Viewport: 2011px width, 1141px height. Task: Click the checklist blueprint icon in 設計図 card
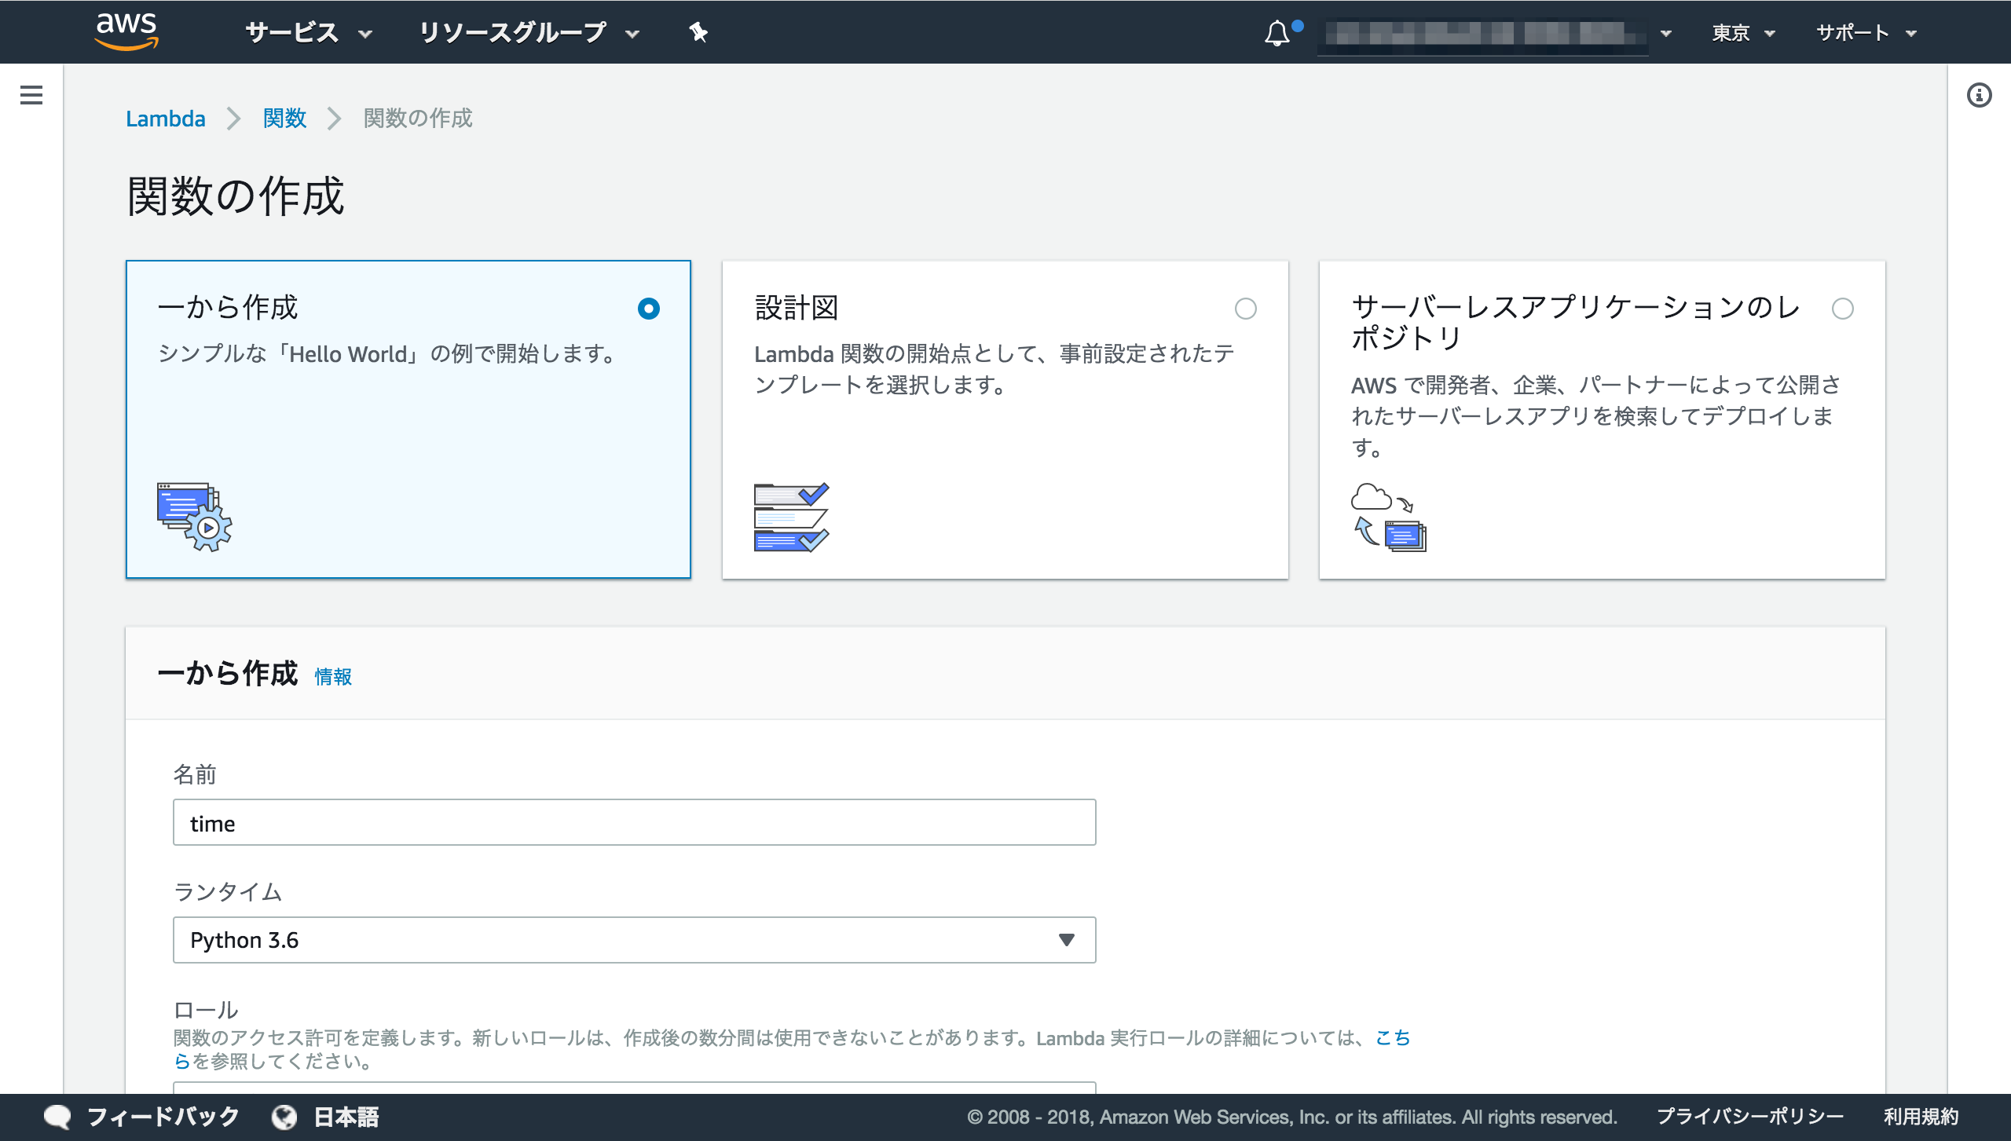[x=791, y=517]
